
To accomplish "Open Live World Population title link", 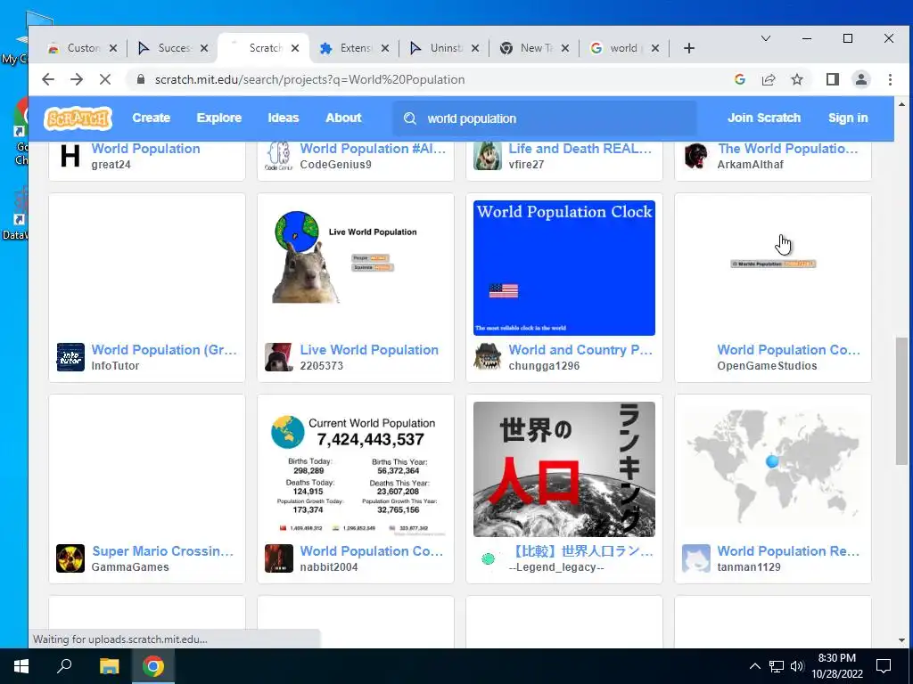I will [369, 350].
